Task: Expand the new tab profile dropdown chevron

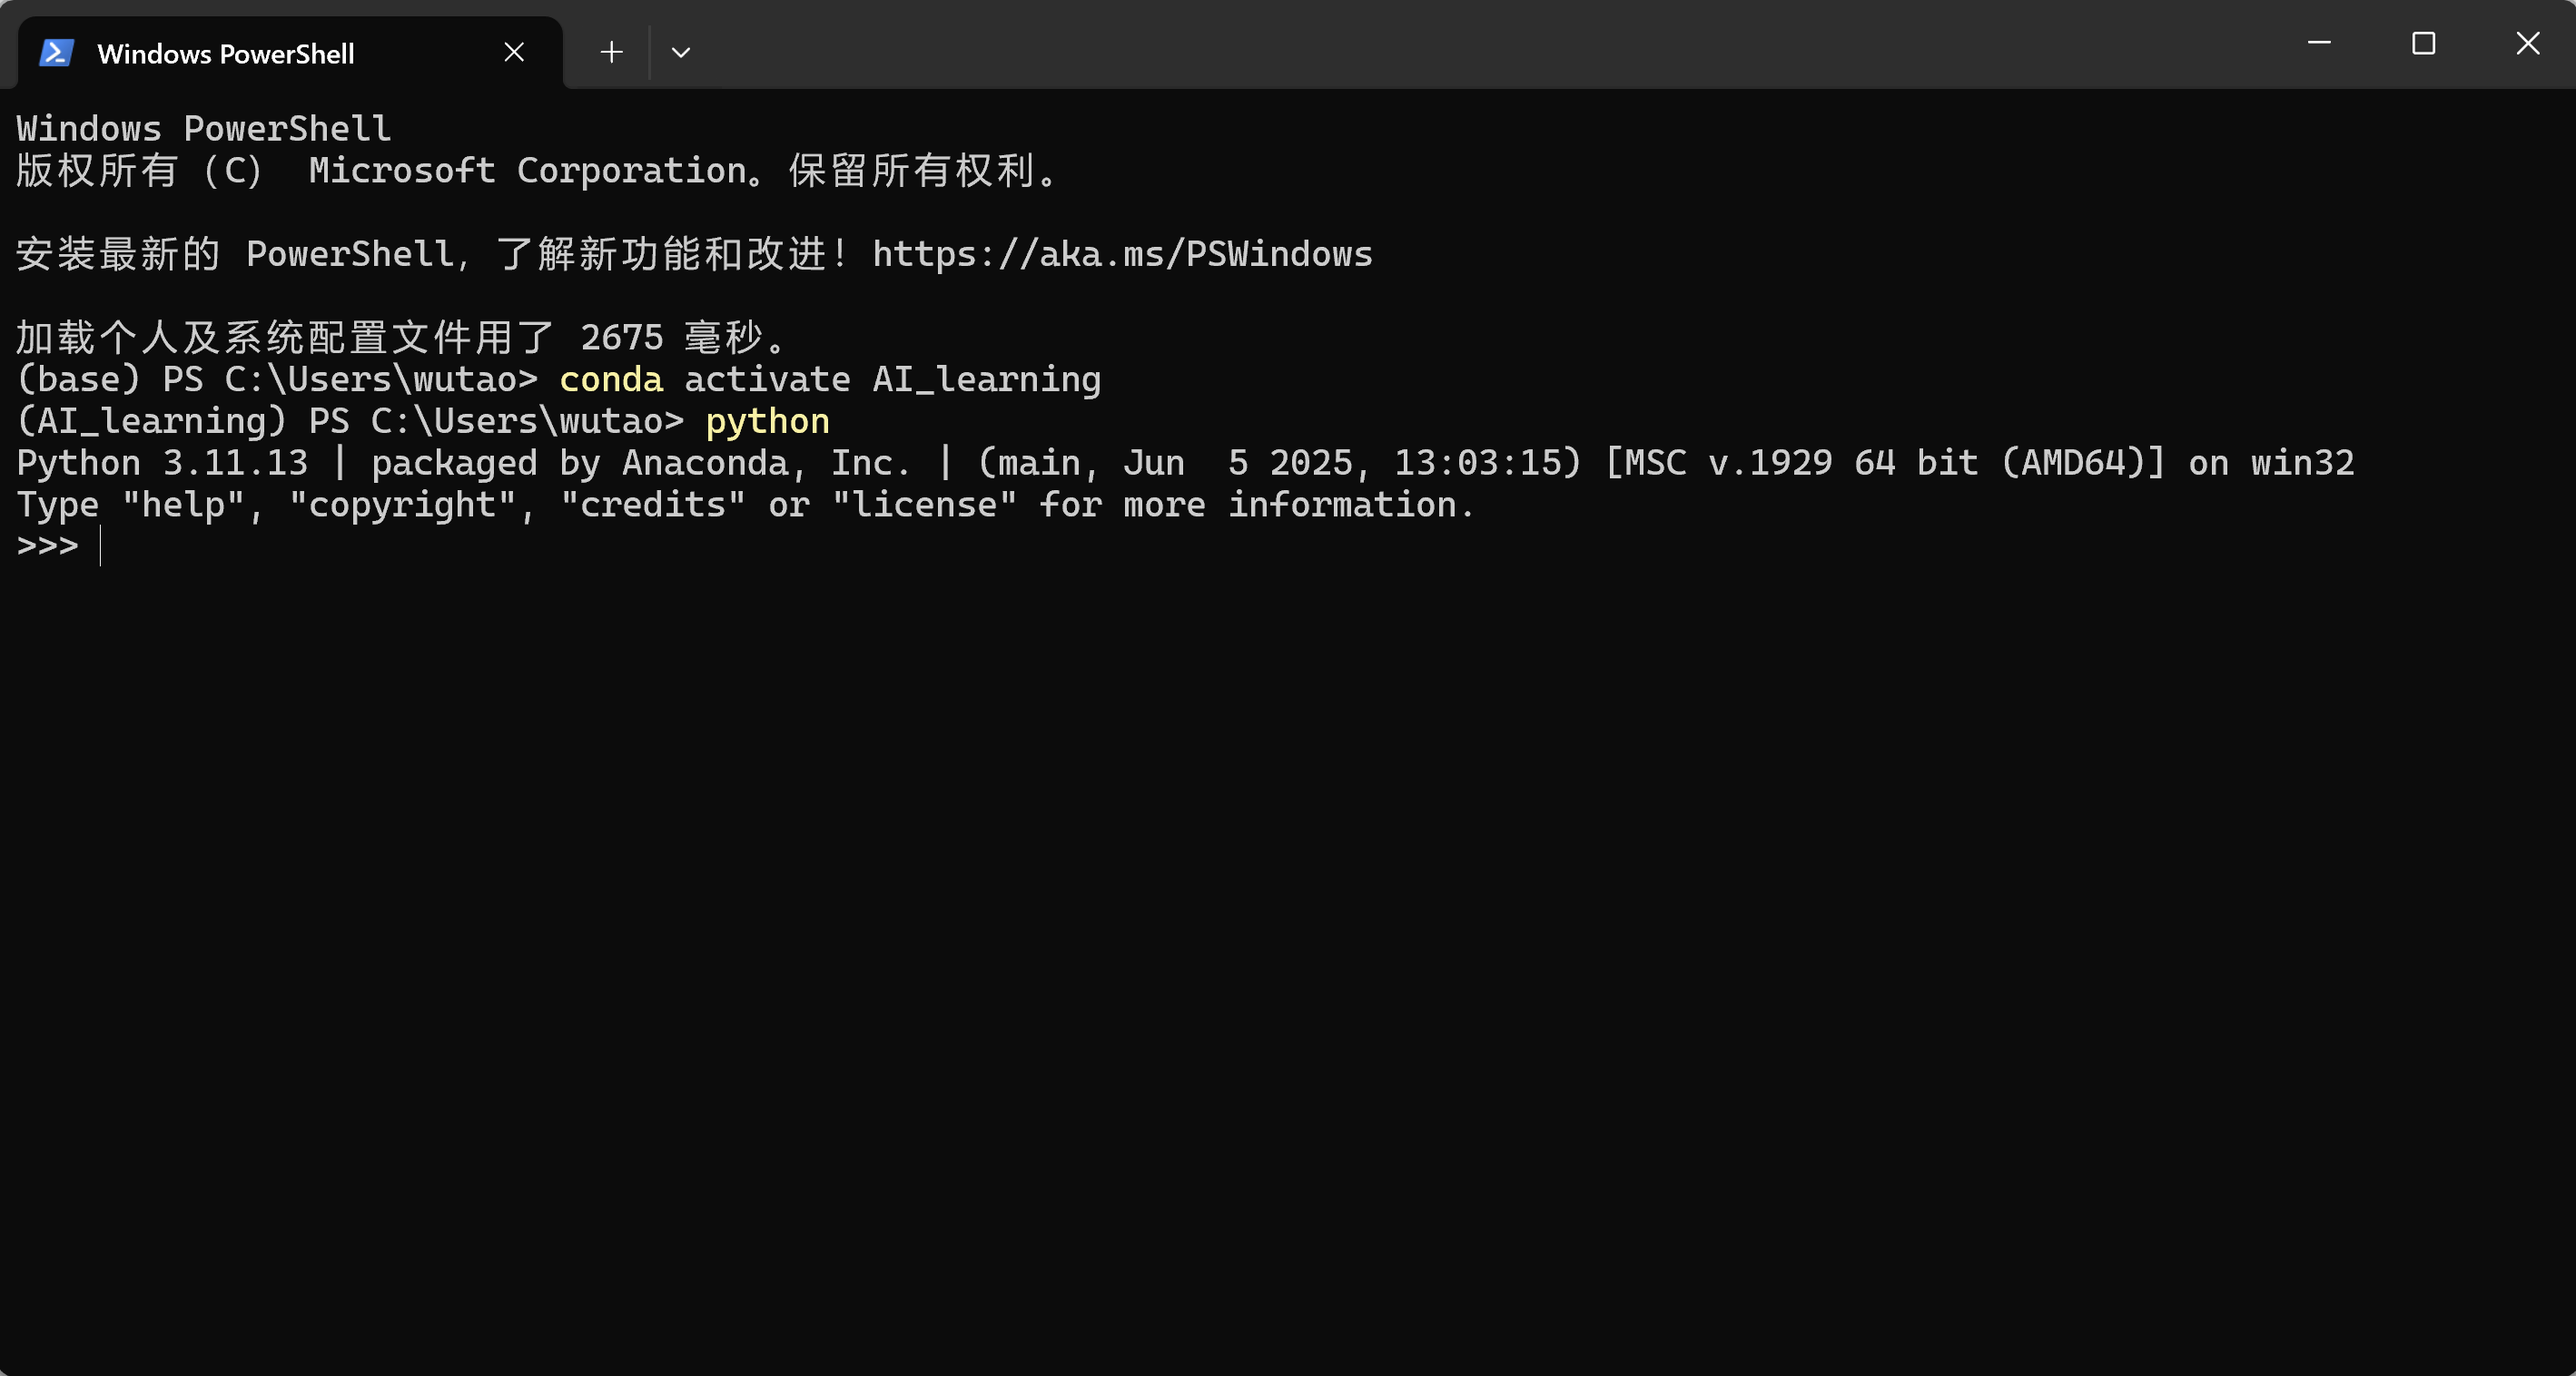Action: click(681, 53)
